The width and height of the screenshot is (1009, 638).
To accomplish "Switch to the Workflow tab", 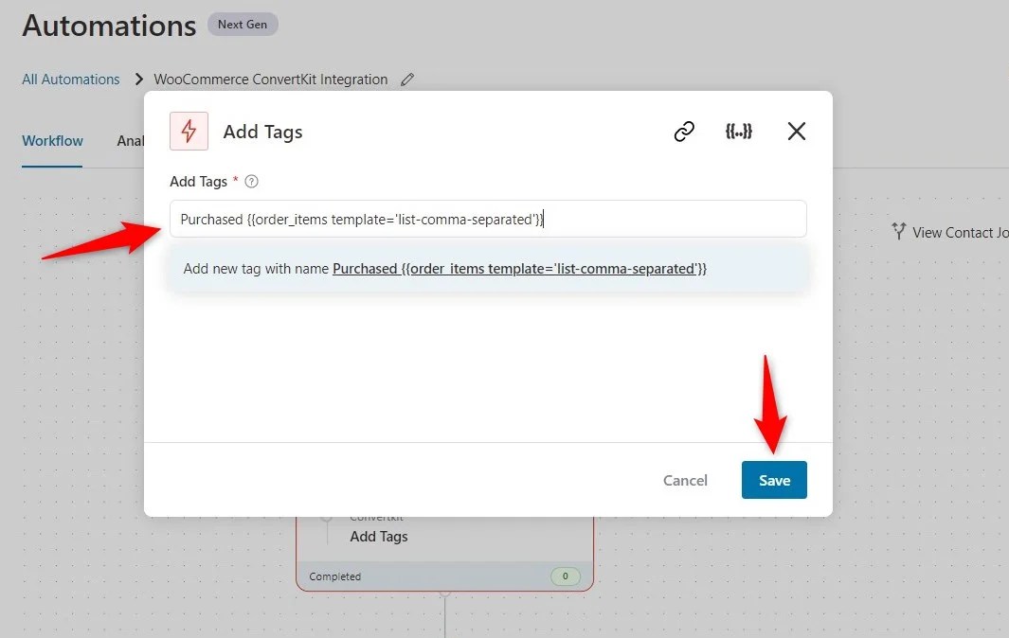I will tap(52, 140).
